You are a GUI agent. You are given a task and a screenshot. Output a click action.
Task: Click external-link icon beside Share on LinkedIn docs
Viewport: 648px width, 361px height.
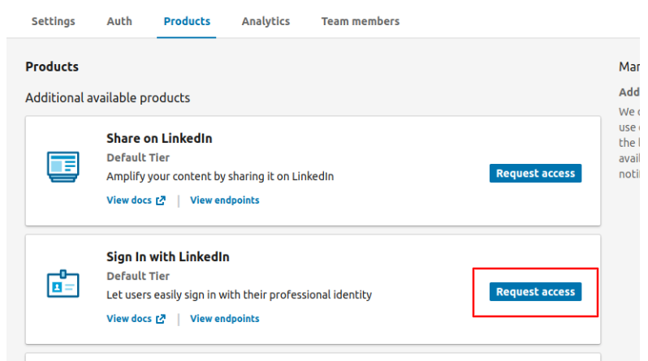coord(161,200)
